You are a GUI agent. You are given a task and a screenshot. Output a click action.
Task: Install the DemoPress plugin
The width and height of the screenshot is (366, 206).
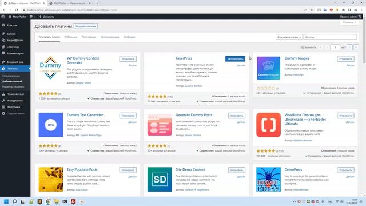tap(345, 171)
